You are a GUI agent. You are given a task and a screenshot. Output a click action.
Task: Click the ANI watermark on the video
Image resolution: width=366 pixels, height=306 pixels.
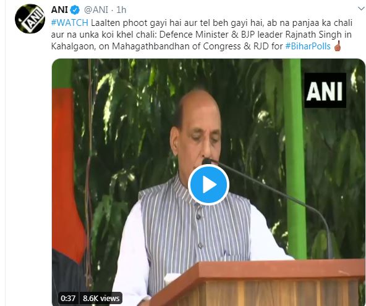325,90
